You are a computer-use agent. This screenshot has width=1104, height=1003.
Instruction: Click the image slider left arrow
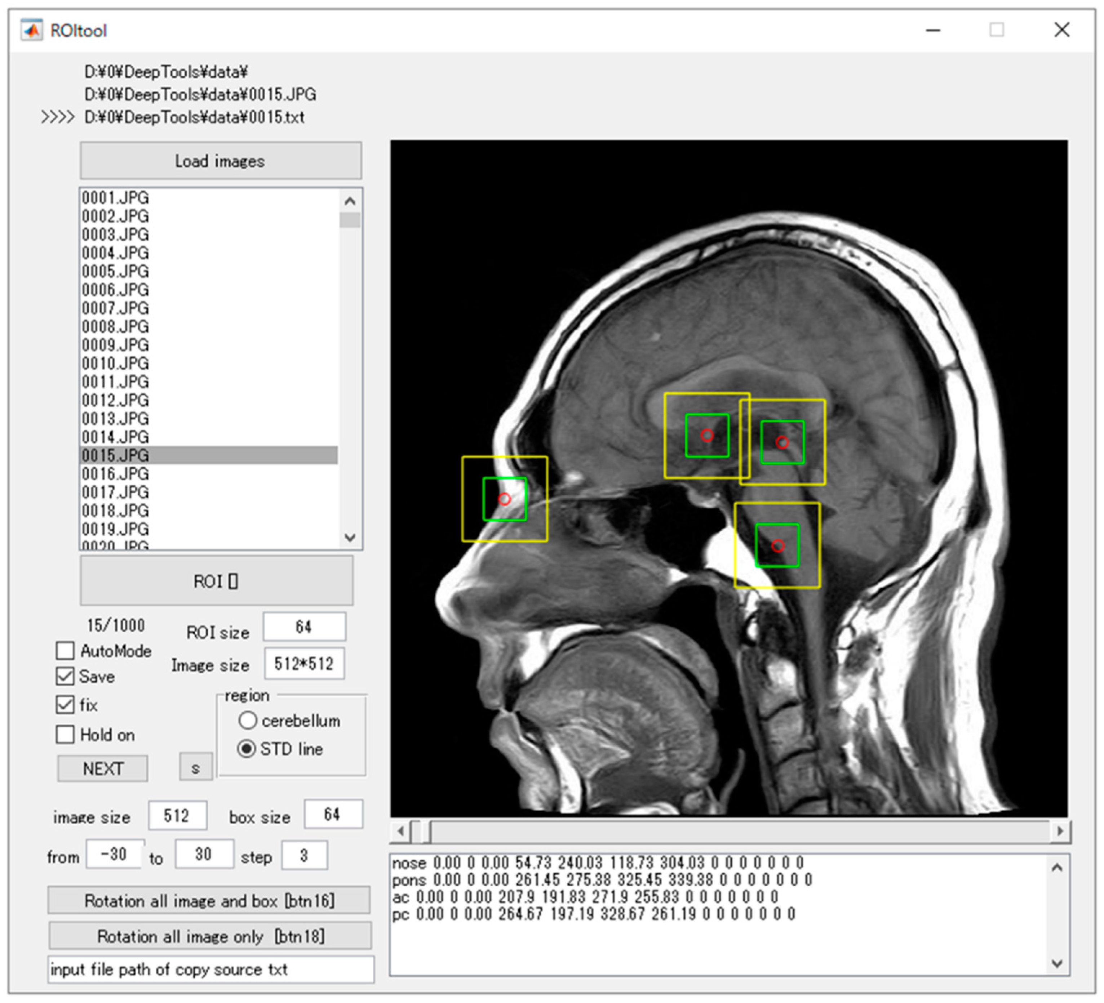point(401,831)
